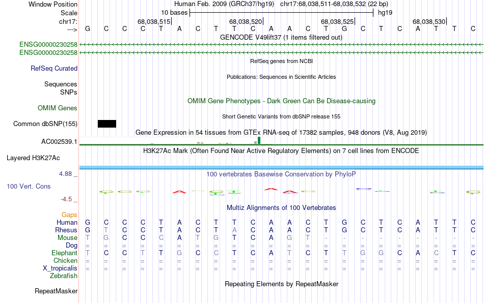Screen dimensions: 484x303
Task: Click the 10 bases scale label
Action: (174, 13)
